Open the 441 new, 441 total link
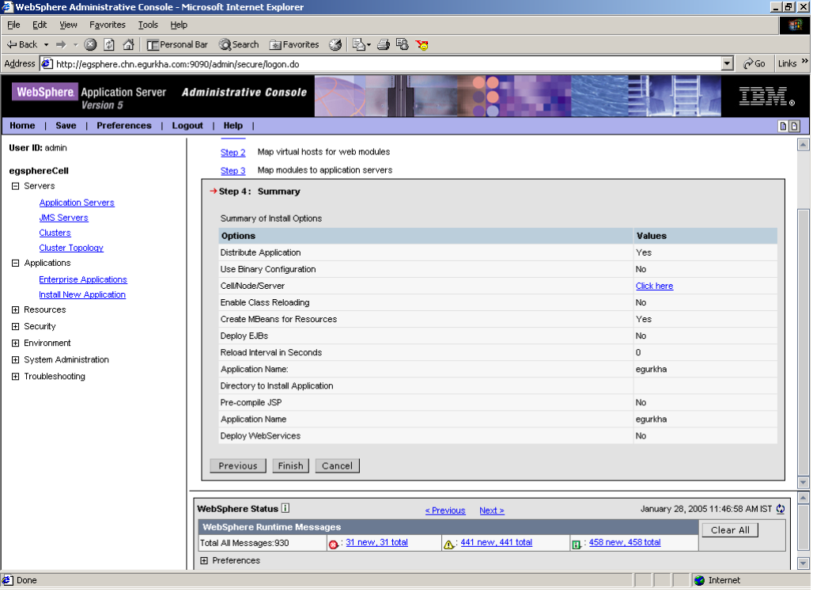This screenshot has width=813, height=592. tap(496, 543)
